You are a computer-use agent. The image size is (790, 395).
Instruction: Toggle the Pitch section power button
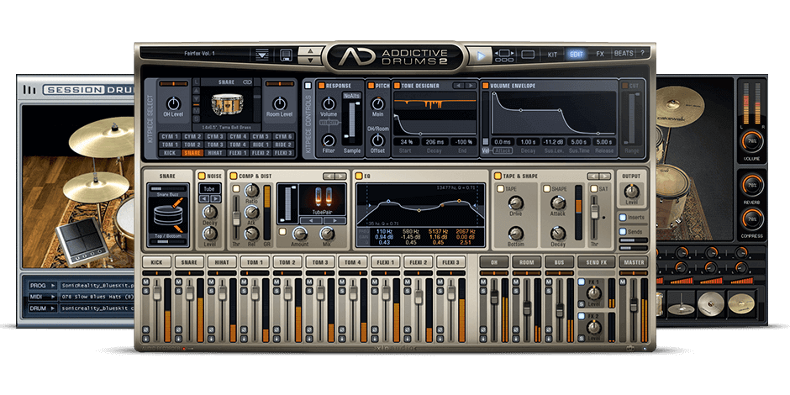click(x=371, y=86)
